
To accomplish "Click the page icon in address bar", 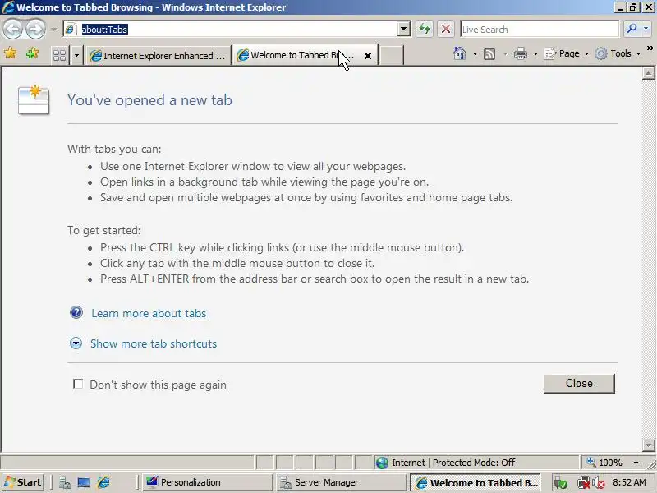I will pos(71,30).
